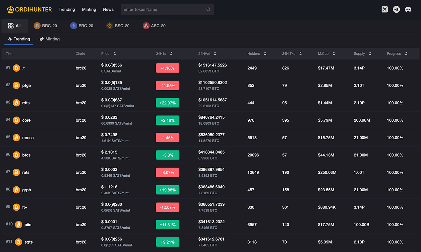Click the +2.18% badge for core
The height and width of the screenshot is (252, 421).
point(167,120)
